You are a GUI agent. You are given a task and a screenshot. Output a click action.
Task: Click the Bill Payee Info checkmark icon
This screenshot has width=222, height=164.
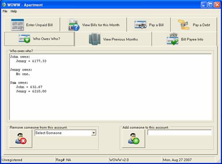click(x=173, y=39)
